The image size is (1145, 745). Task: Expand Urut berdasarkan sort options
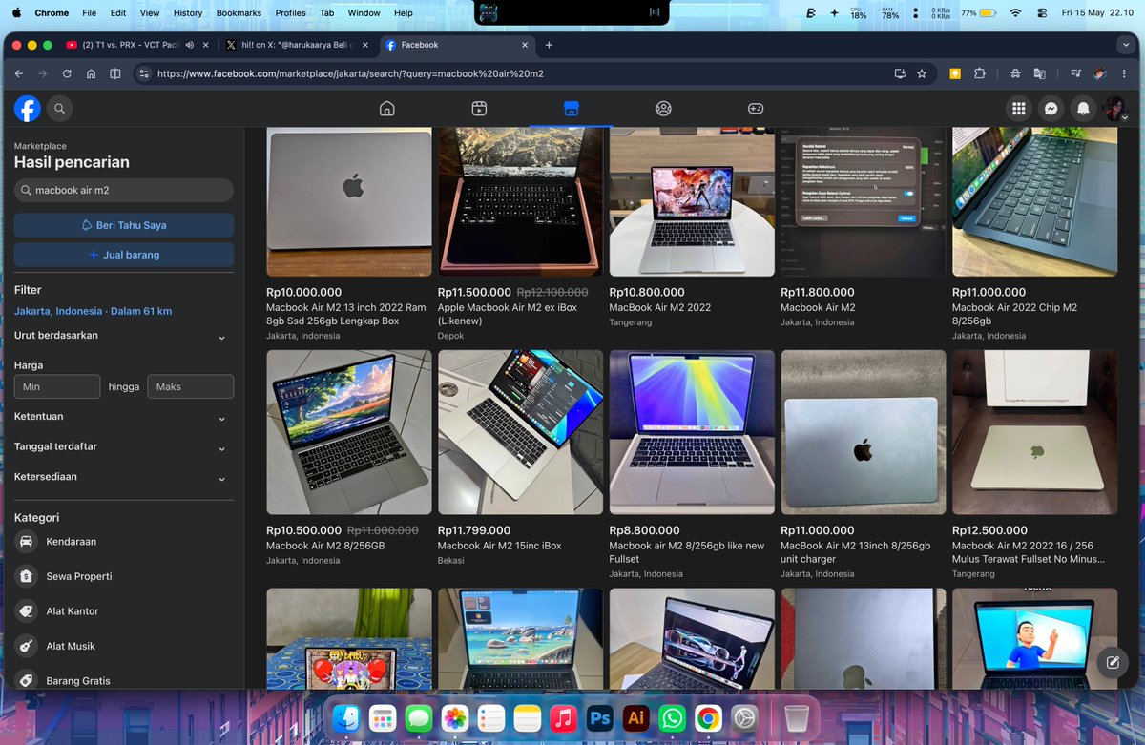(124, 336)
